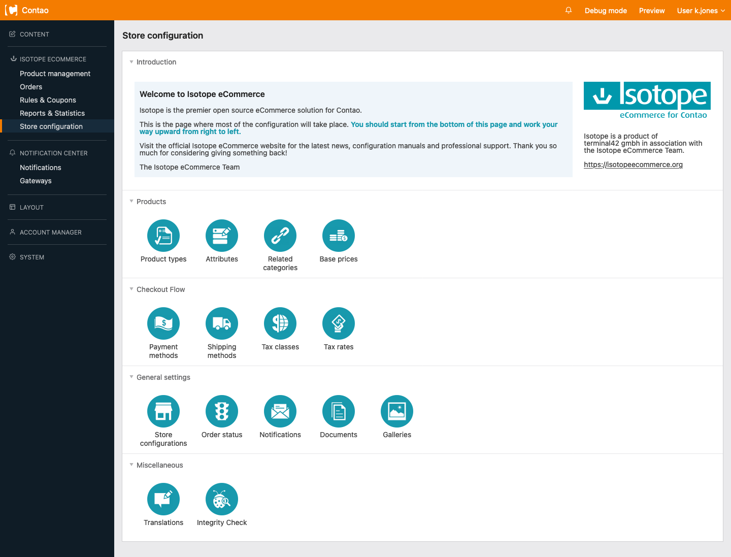Open Related categories icon
Image resolution: width=731 pixels, height=557 pixels.
280,236
